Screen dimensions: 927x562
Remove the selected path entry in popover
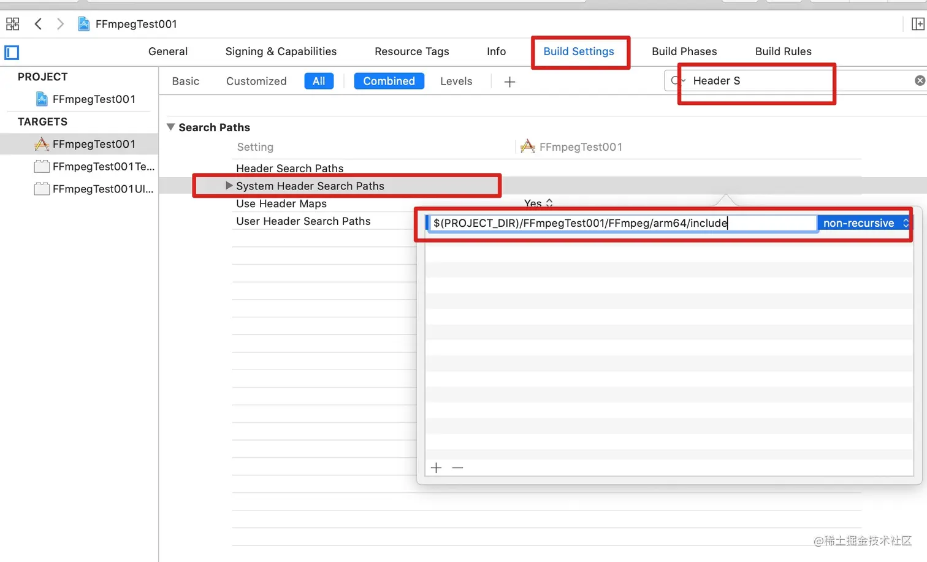click(x=457, y=468)
